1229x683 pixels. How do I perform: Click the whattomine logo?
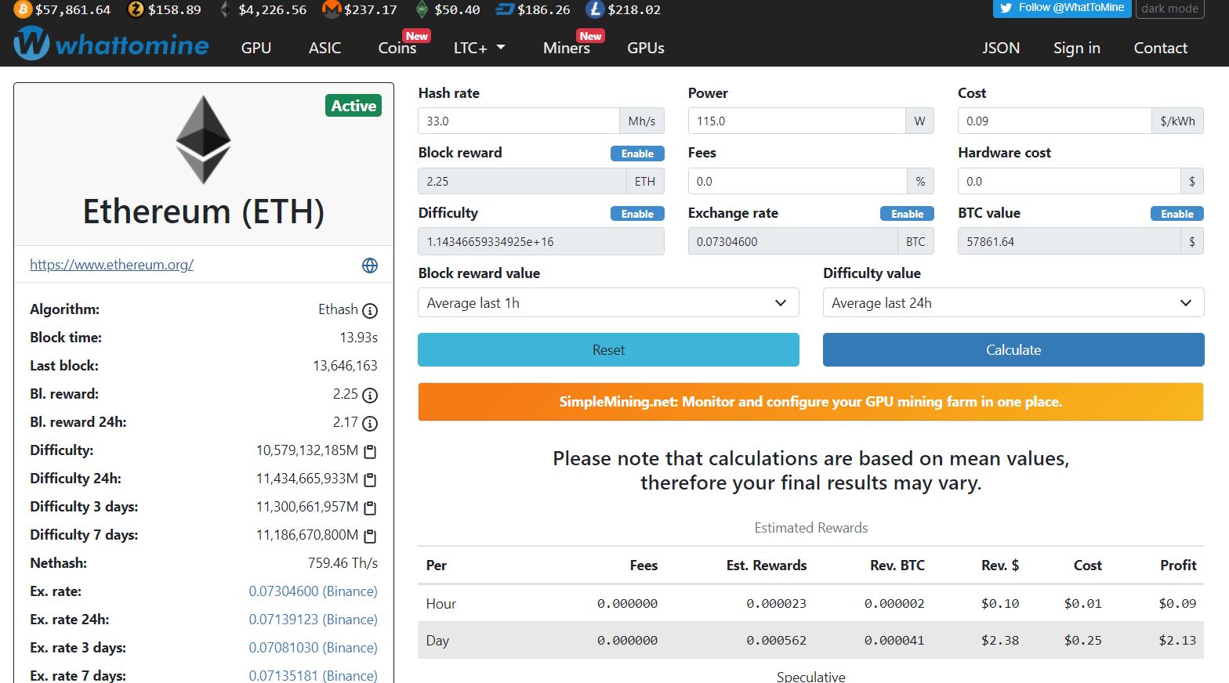coord(111,45)
